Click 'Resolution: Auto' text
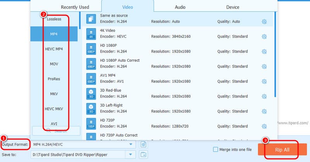 [165, 22]
